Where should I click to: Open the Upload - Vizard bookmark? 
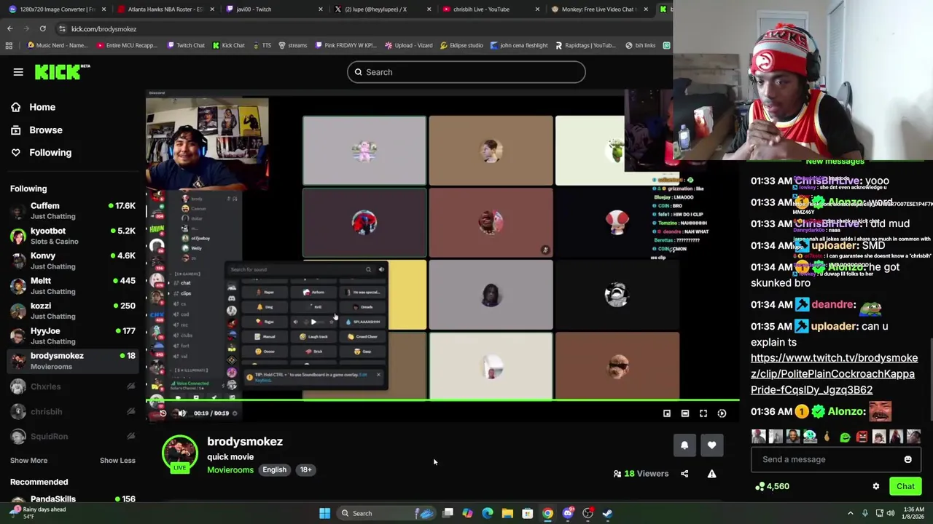tap(408, 45)
